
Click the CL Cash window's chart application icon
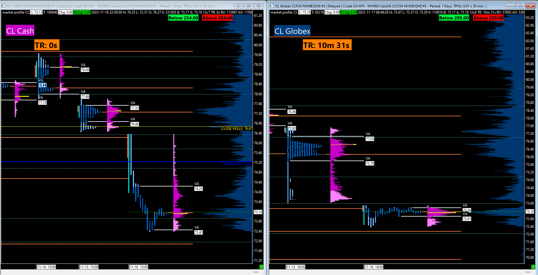[4, 6]
